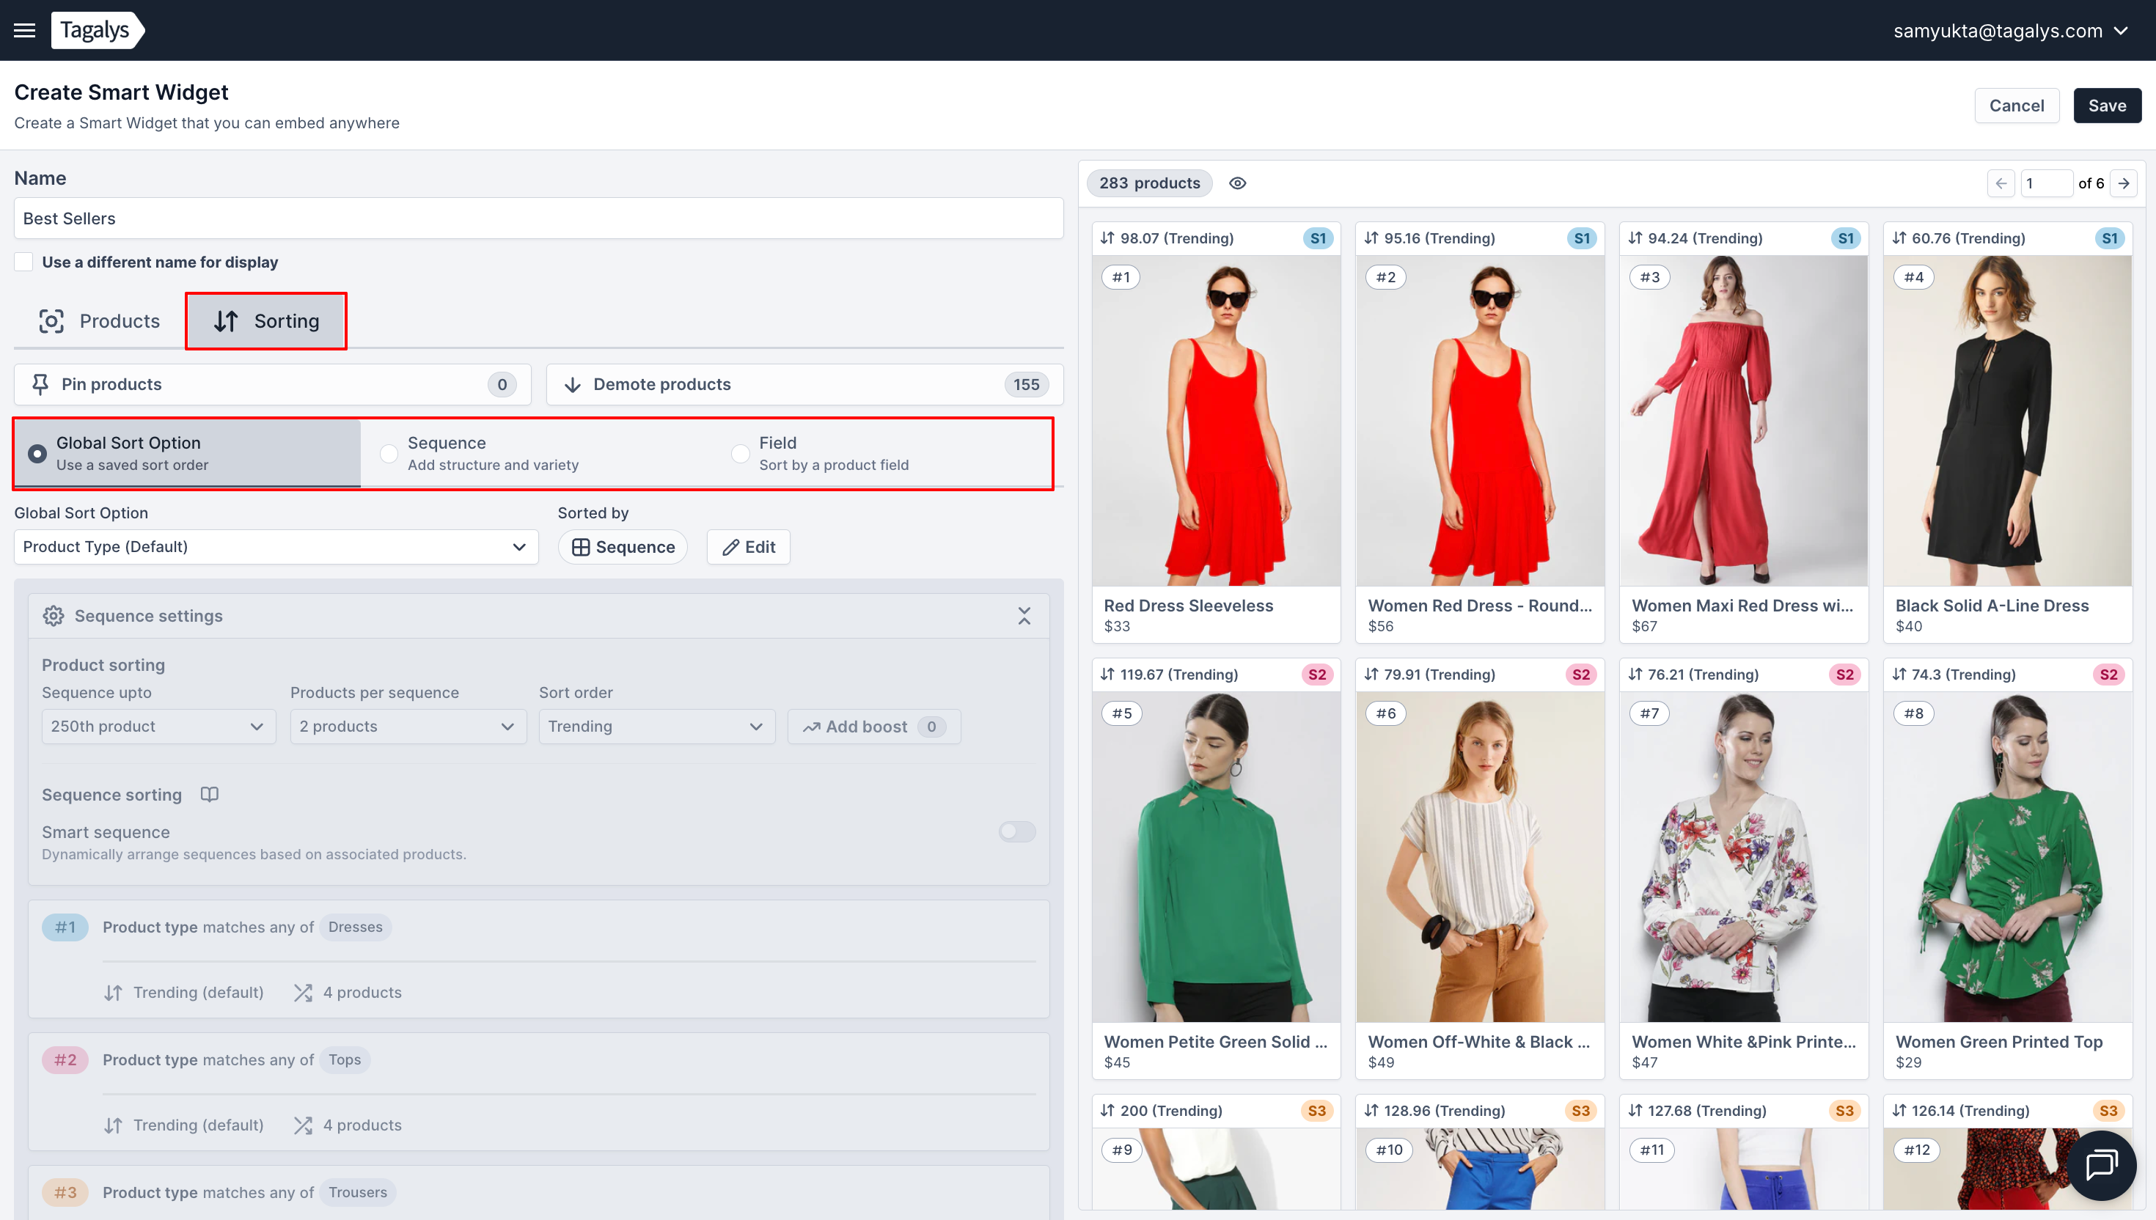This screenshot has height=1220, width=2156.
Task: Enable the Smart sequence toggle
Action: tap(1016, 831)
